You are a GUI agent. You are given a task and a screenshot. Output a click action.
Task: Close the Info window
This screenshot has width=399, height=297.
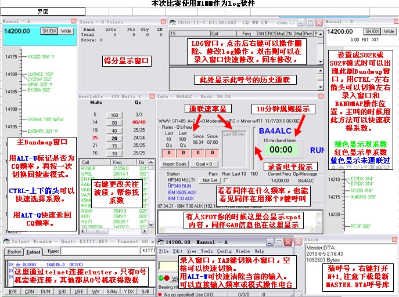[321, 96]
